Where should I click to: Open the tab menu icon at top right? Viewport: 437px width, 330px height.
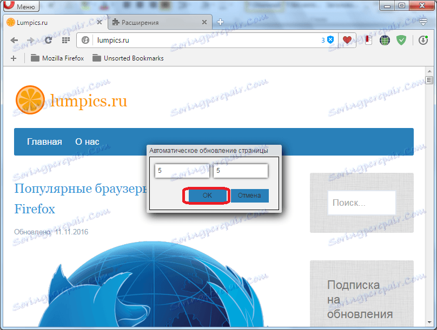[423, 22]
